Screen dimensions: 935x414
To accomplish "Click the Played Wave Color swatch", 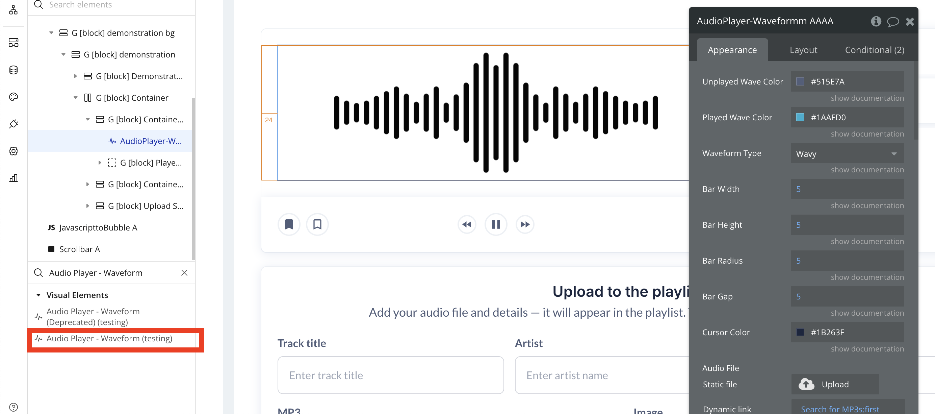I will pos(800,117).
